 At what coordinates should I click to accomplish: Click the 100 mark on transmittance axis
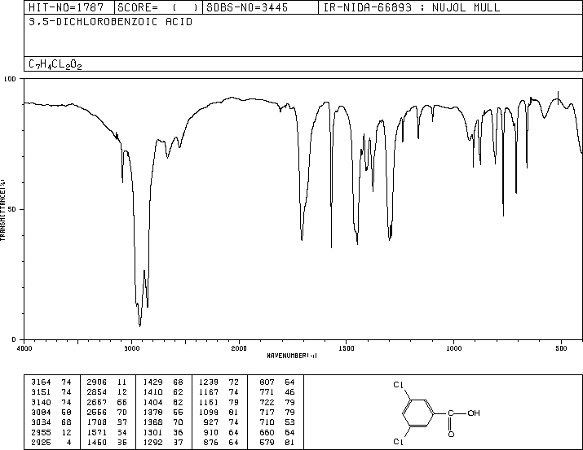10,79
